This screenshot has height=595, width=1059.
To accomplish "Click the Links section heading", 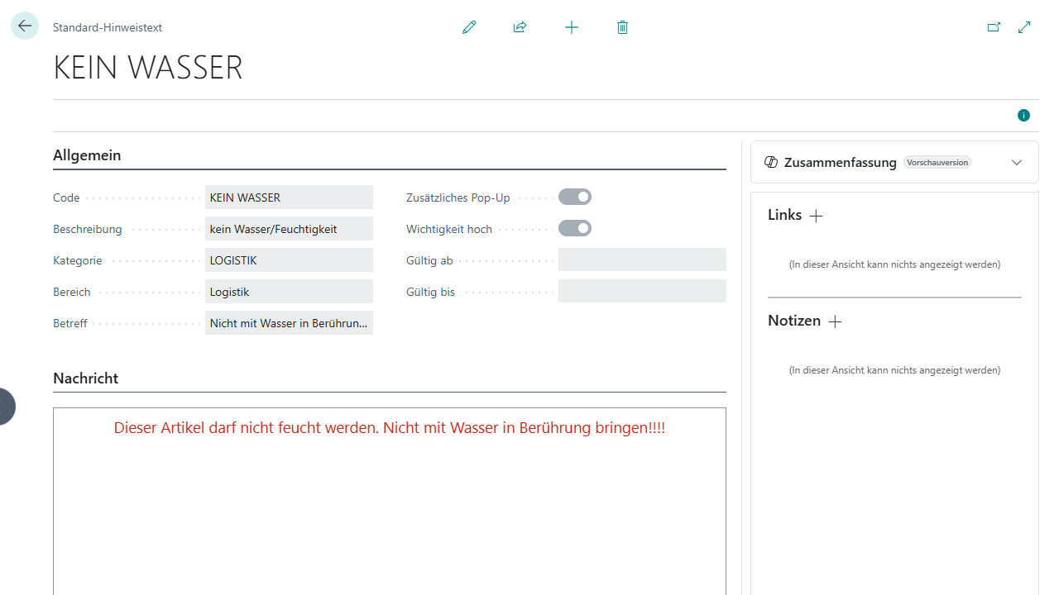I will coord(784,215).
